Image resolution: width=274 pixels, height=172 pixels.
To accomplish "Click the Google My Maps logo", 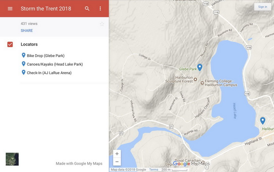I will 191,164.
